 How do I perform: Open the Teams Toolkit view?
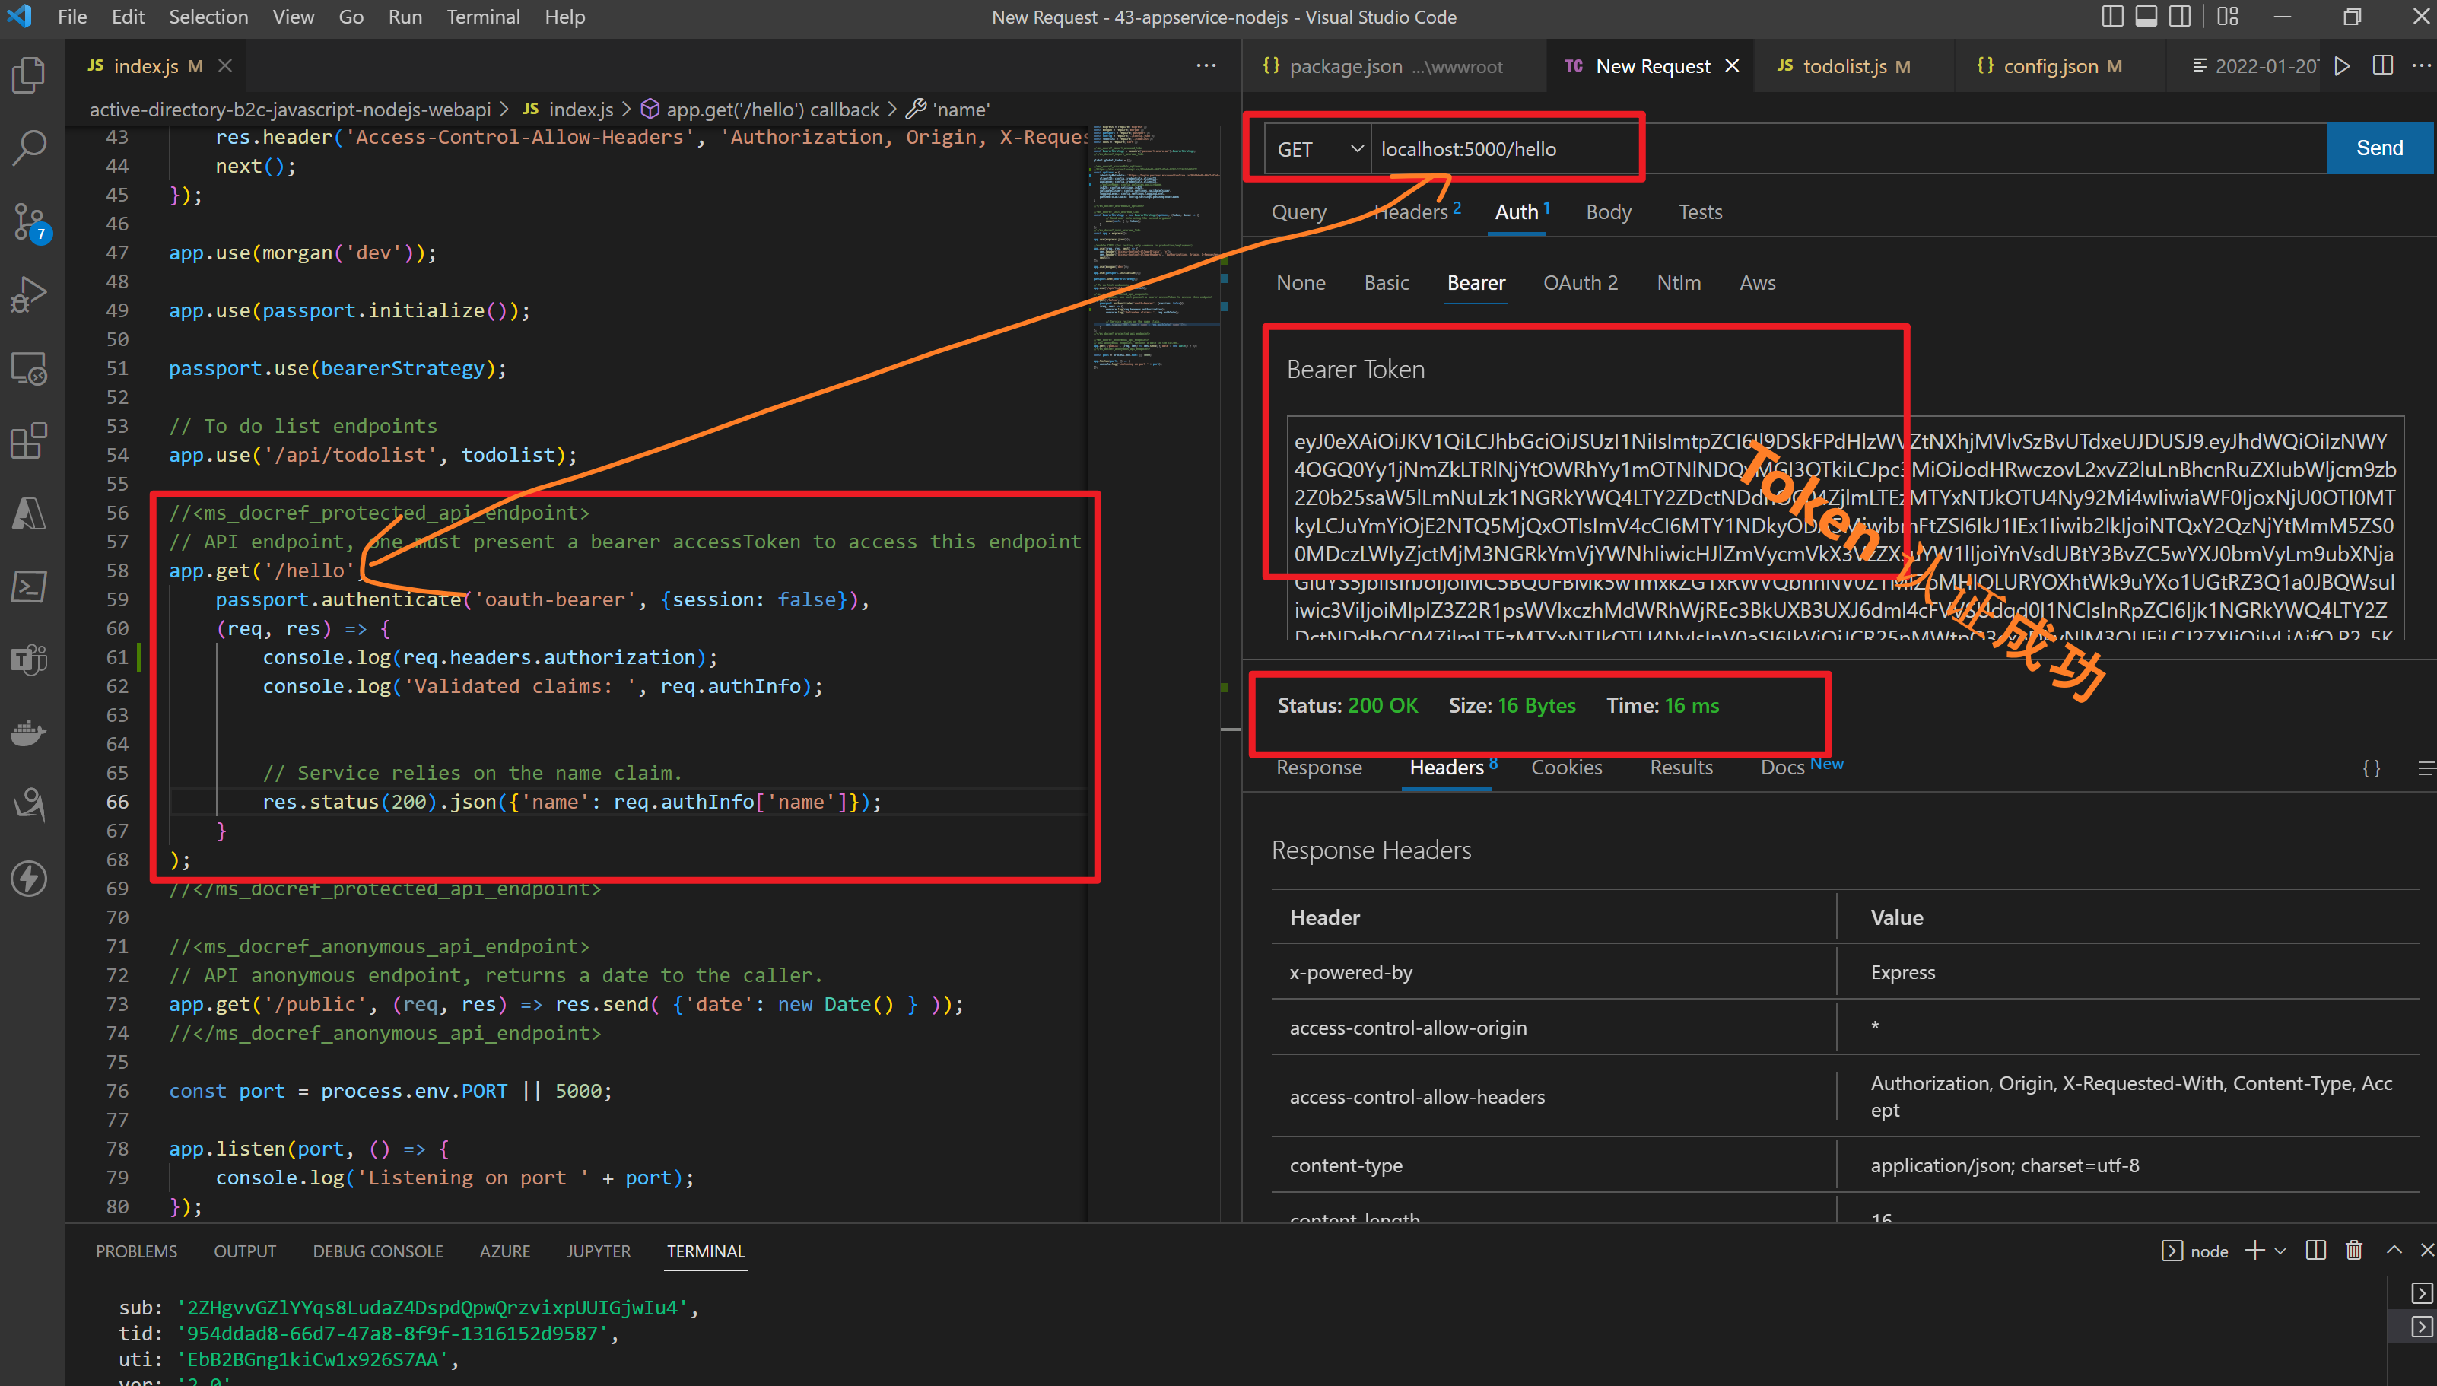tap(29, 660)
